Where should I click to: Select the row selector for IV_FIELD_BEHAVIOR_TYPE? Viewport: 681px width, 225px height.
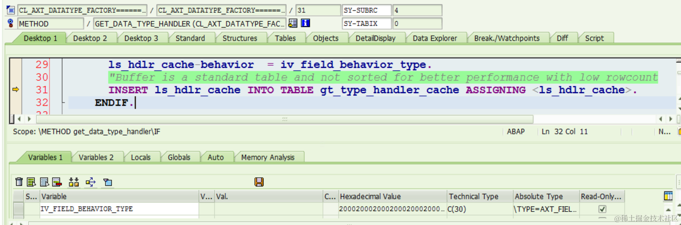tap(18, 209)
